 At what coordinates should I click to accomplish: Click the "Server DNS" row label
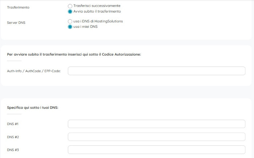pyautogui.click(x=16, y=22)
